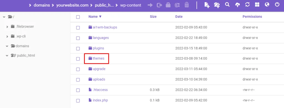Select wp-content in the breadcrumb

tap(131, 5)
